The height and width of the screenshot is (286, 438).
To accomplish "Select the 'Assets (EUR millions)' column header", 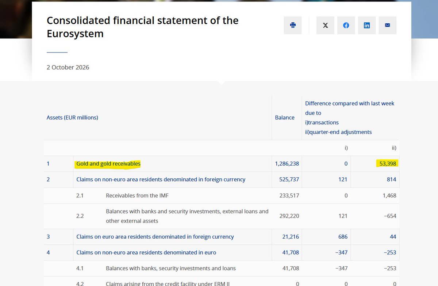I will tap(72, 117).
